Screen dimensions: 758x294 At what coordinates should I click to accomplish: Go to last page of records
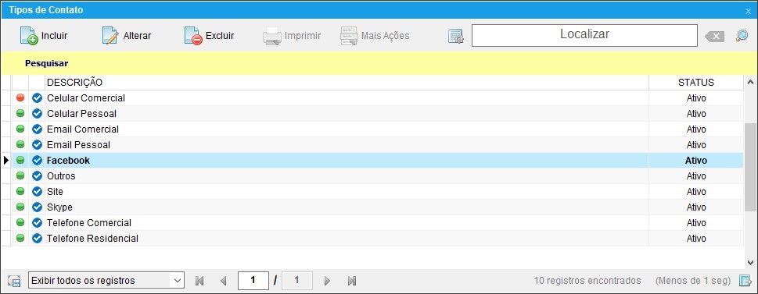[x=352, y=281]
